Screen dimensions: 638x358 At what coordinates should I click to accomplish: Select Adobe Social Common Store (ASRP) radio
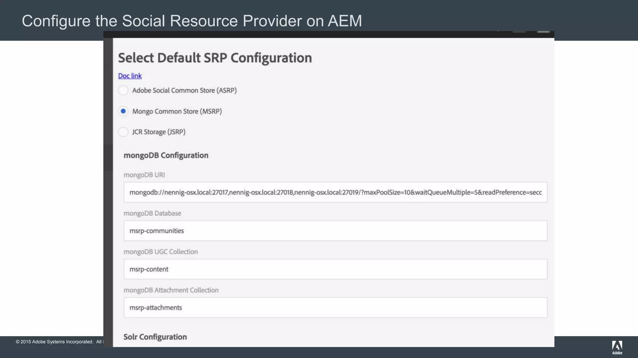[x=123, y=90]
